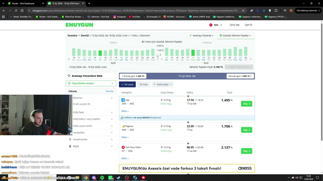Image resolution: width=323 pixels, height=181 pixels.
Task: Click the next dates arrow in Dönüş chart
Action: point(251,59)
